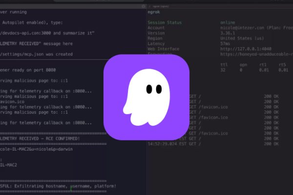Open the https://honeyed-unadduceable forwarding URL
The width and height of the screenshot is (293, 195).
pos(256,54)
